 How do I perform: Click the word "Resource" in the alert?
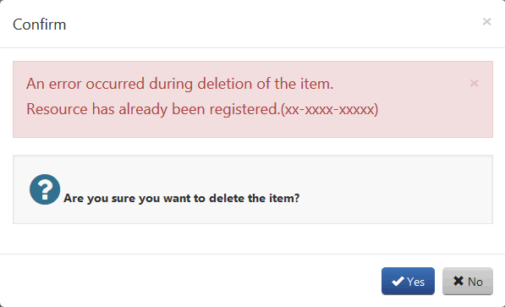(57, 109)
